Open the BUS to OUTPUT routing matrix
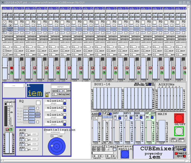The width and height of the screenshot is (191, 163). click(144, 85)
